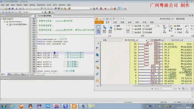
Task: Click the From File (从文件) create button
Action: [187, 29]
